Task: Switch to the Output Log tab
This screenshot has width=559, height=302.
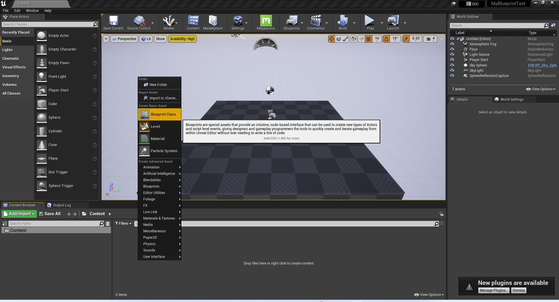Action: [62, 205]
